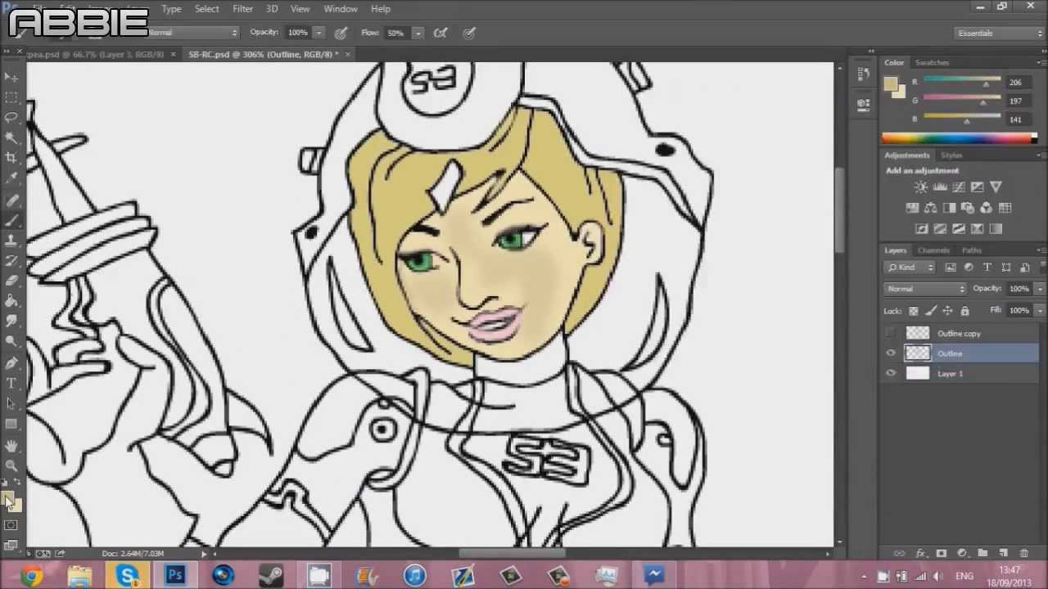The image size is (1048, 589).
Task: Open Chrome from the taskbar
Action: tap(31, 576)
